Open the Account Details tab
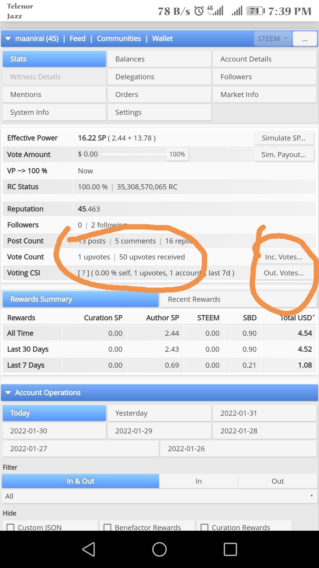 pyautogui.click(x=265, y=59)
